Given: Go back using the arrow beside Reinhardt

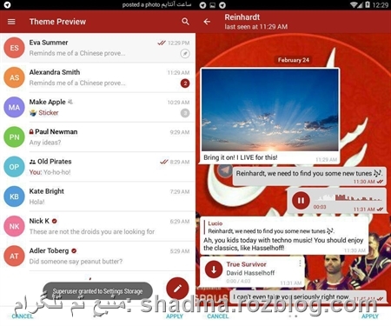Looking at the screenshot, I should pos(207,22).
